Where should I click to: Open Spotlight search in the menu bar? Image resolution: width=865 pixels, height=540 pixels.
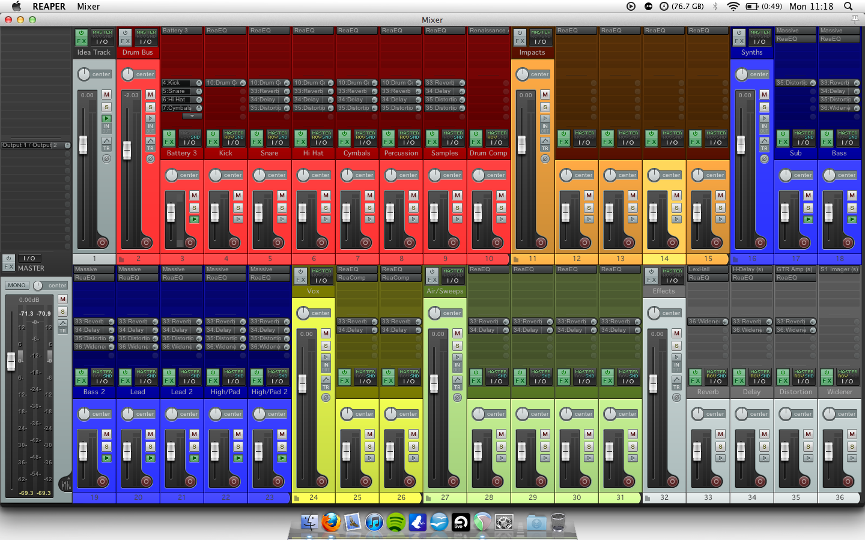pos(848,7)
